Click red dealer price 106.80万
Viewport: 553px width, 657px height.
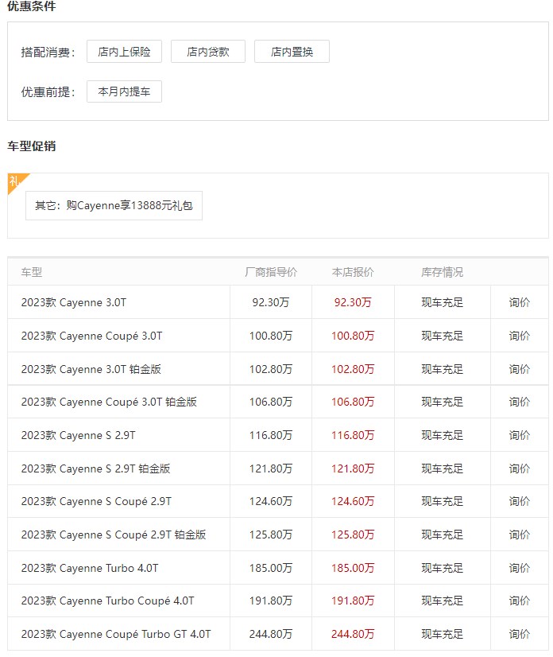point(353,402)
